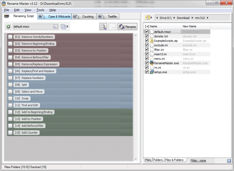Click the folder hand icon above file list

tap(148, 17)
